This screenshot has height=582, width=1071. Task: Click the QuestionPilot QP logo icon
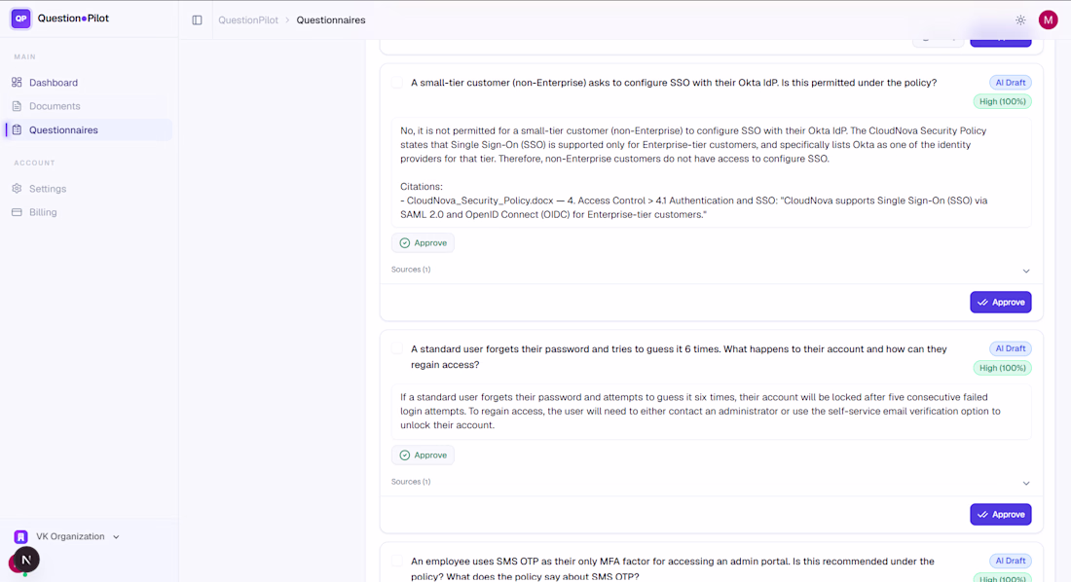(x=20, y=18)
